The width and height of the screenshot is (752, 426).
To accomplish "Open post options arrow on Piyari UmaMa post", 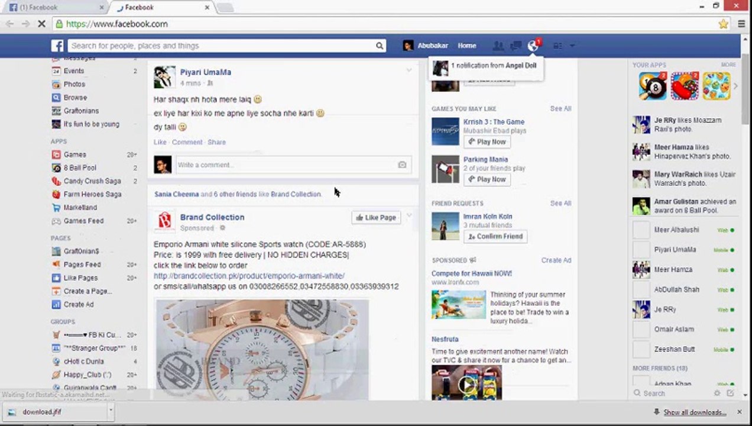I will [x=409, y=70].
